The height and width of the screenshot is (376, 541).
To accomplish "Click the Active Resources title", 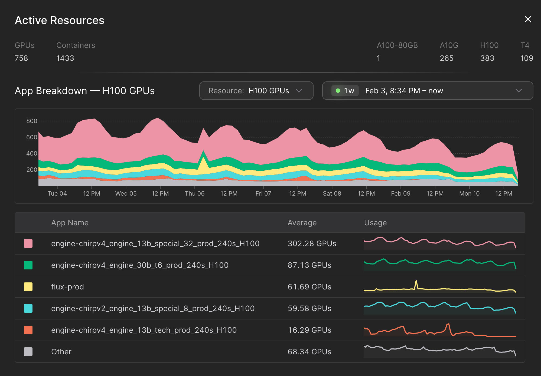I will [60, 20].
